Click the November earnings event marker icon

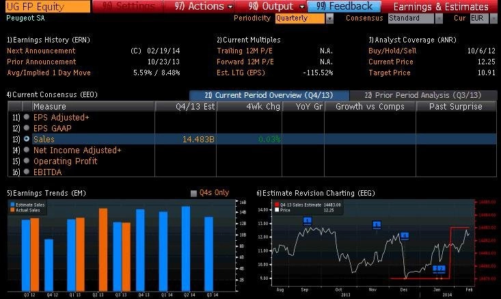tap(377, 225)
